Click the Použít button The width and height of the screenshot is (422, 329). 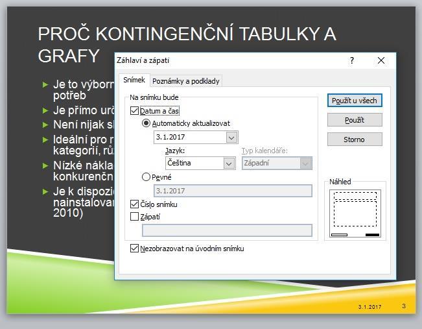coord(355,120)
